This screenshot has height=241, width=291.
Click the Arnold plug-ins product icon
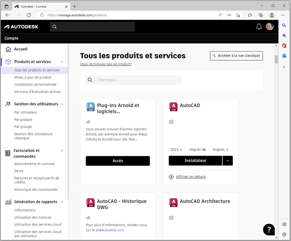click(91, 107)
